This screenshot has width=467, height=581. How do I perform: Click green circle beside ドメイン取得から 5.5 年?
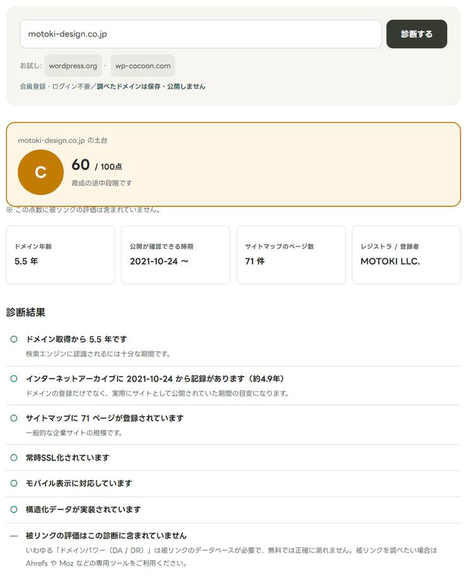coord(14,339)
